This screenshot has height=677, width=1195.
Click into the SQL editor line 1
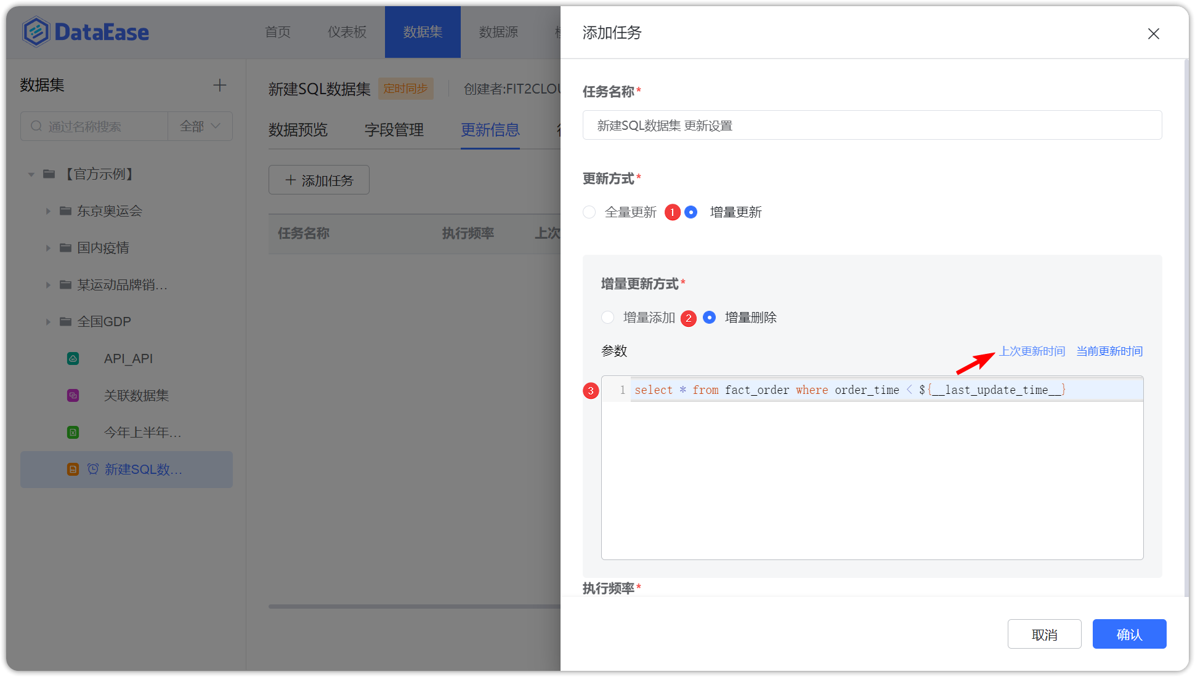(887, 390)
